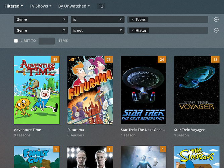This screenshot has height=168, width=224.
Task: Remove the Toons genre tag
Action: tap(133, 19)
